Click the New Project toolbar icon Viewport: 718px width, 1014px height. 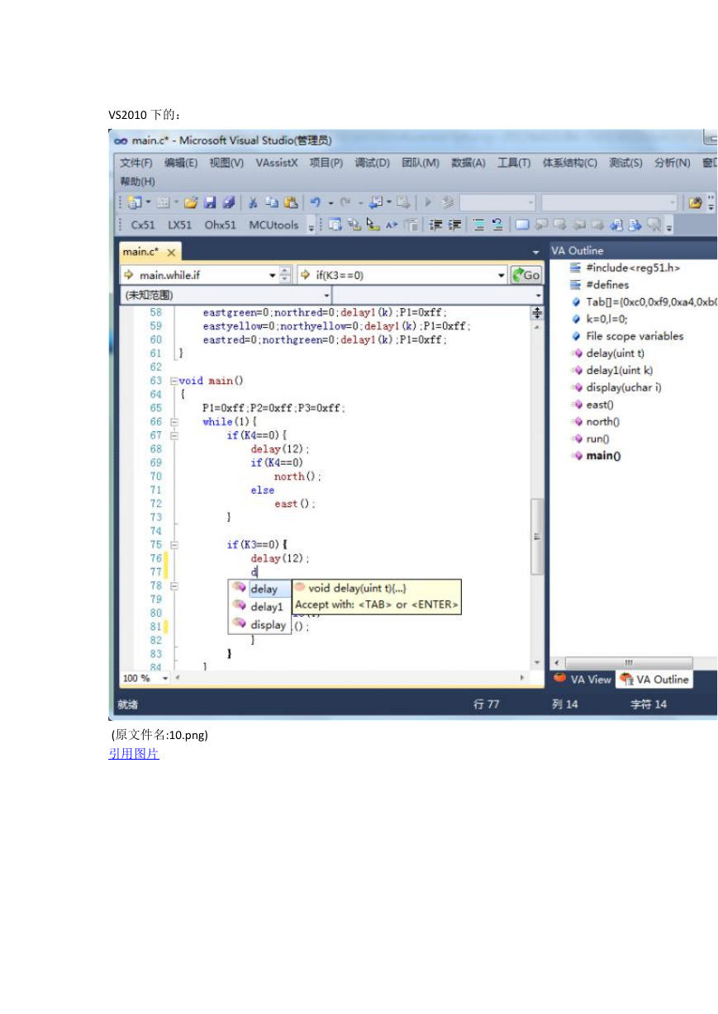pos(135,202)
